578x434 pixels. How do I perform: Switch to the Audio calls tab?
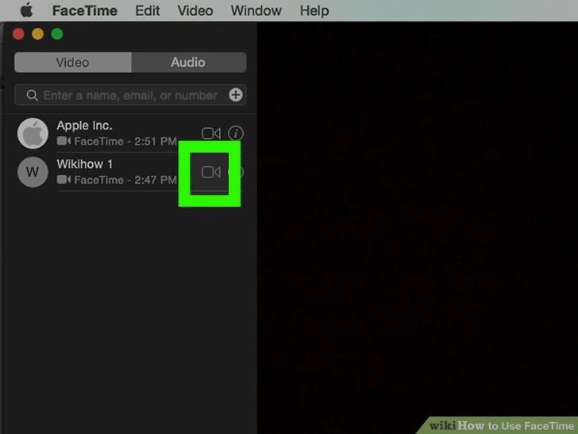tap(189, 62)
